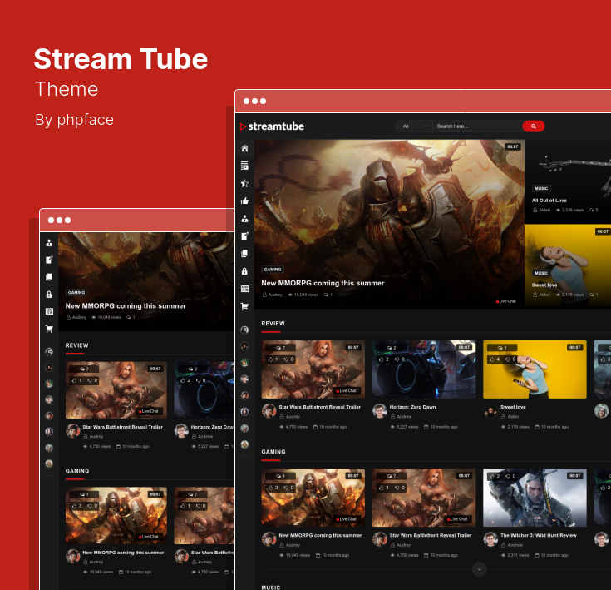Click thumbs-up on yellow Sweet love Review thumbnail
The image size is (611, 590).
(492, 359)
